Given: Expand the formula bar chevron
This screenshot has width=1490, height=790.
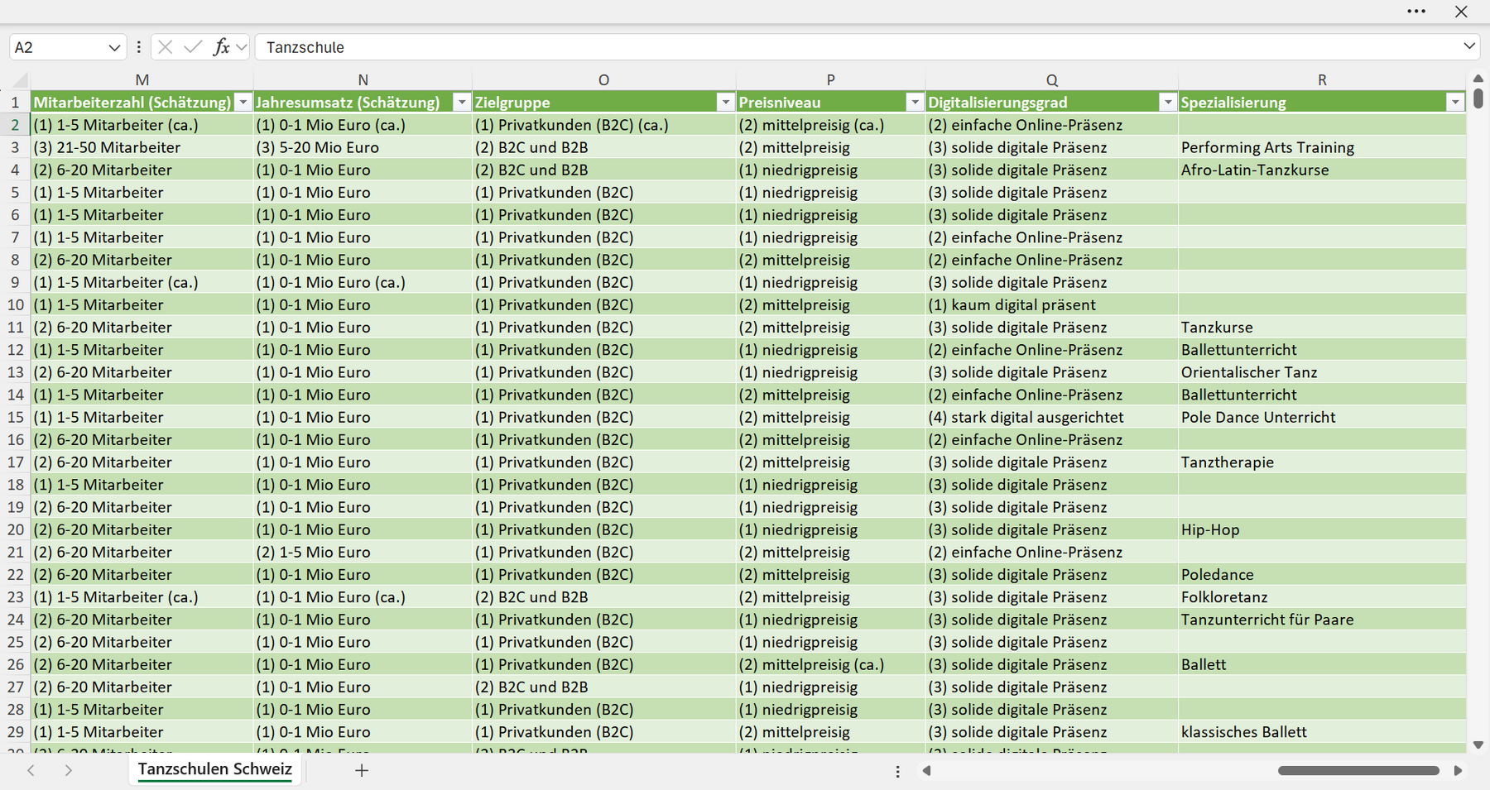Looking at the screenshot, I should pyautogui.click(x=1469, y=46).
